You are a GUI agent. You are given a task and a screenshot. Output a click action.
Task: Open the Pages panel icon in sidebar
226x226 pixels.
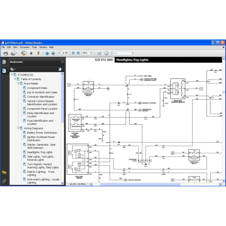pos(4,62)
